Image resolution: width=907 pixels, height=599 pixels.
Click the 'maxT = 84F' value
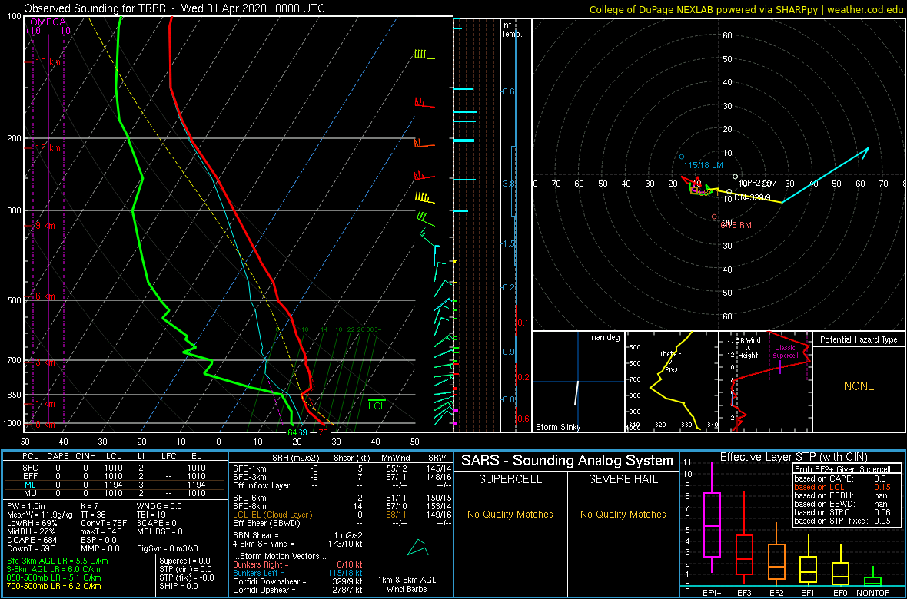coord(100,531)
